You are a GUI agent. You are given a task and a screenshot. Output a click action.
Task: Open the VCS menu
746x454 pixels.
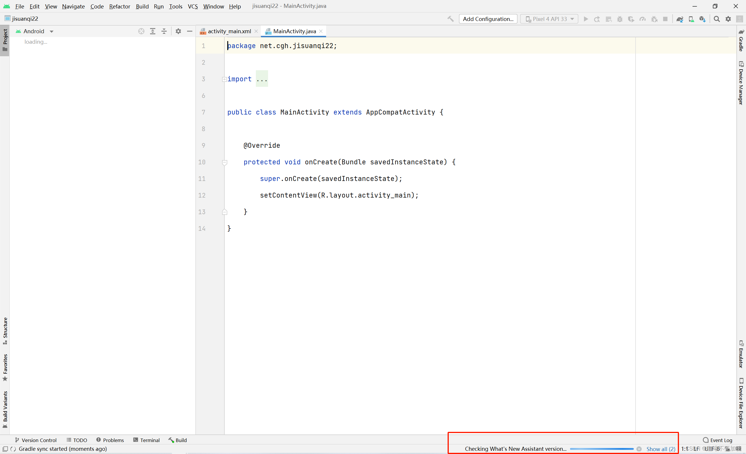[x=193, y=6]
